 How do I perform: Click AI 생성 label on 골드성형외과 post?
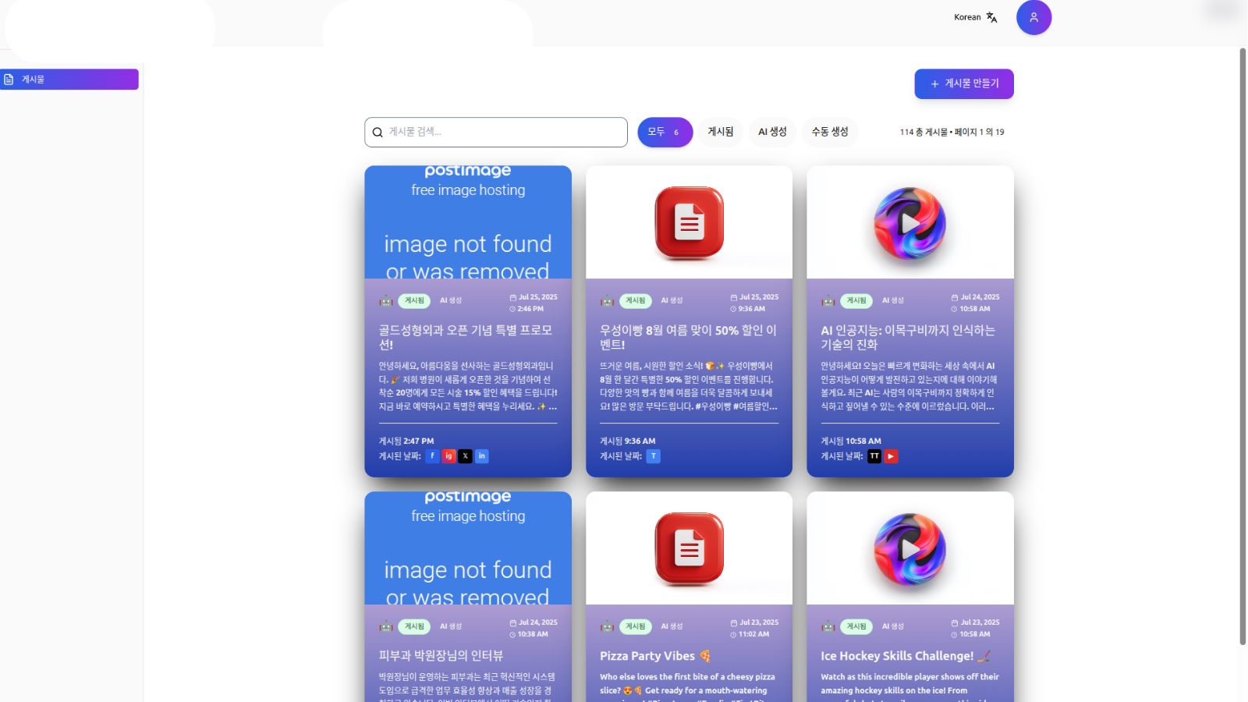(x=451, y=301)
